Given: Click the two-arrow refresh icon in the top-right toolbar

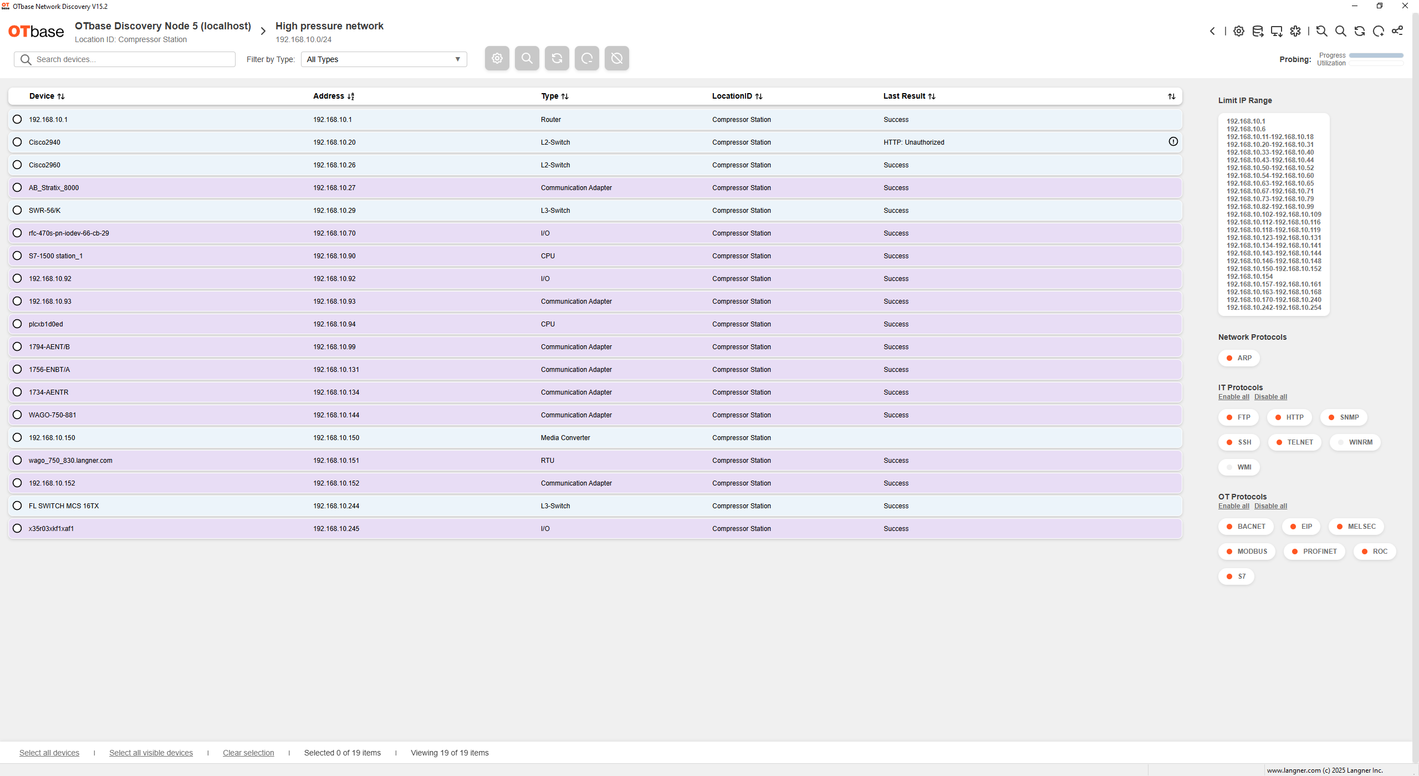Looking at the screenshot, I should click(x=1360, y=31).
